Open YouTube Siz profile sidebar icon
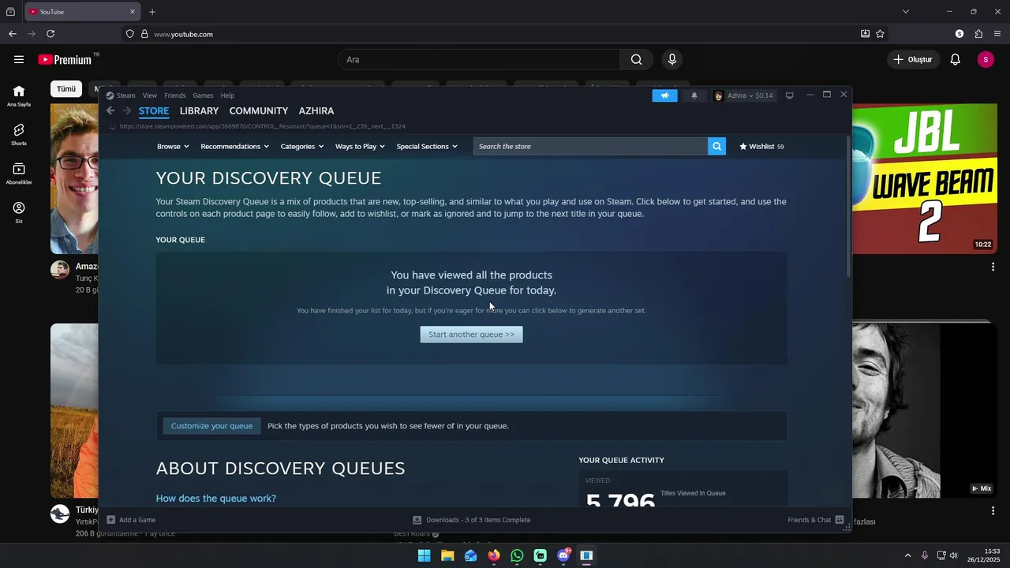Image resolution: width=1010 pixels, height=568 pixels. tap(19, 207)
